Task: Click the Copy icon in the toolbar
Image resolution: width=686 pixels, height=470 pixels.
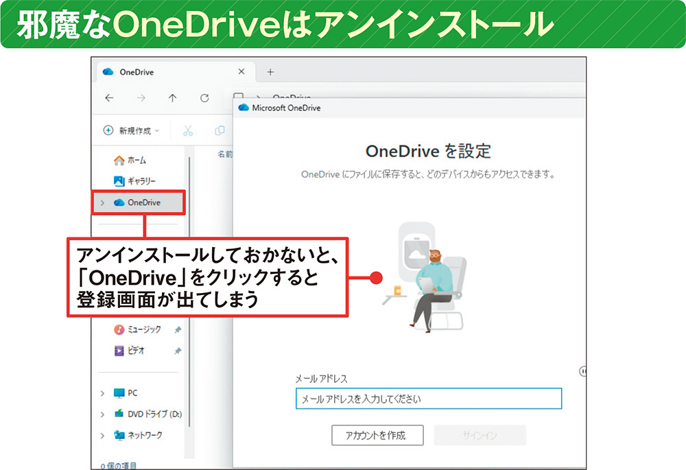Action: (x=220, y=130)
